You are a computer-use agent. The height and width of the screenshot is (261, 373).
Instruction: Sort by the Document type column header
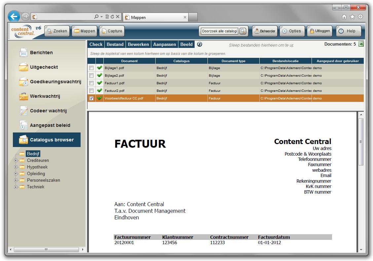[x=233, y=61]
